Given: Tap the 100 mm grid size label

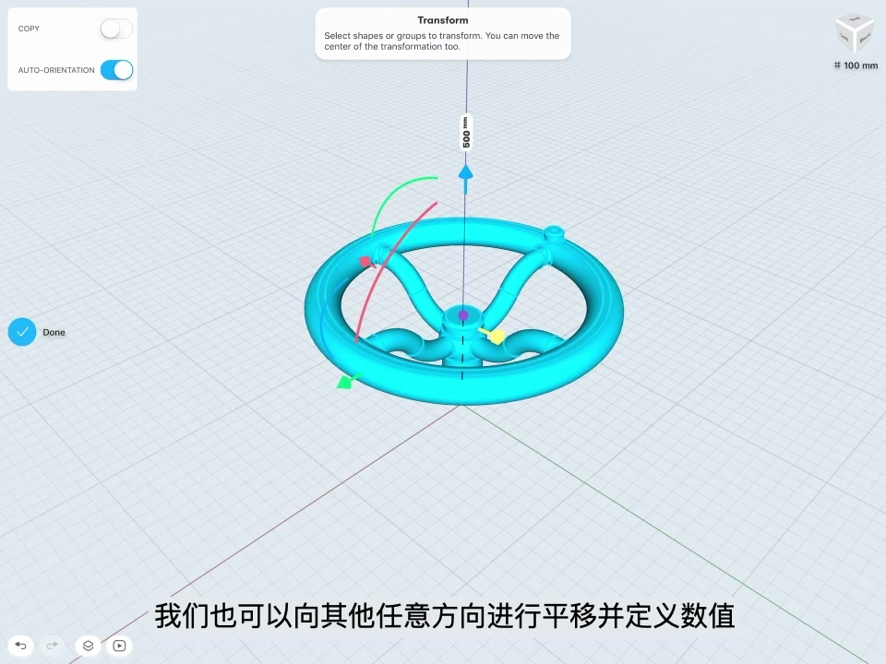Looking at the screenshot, I should (x=855, y=65).
